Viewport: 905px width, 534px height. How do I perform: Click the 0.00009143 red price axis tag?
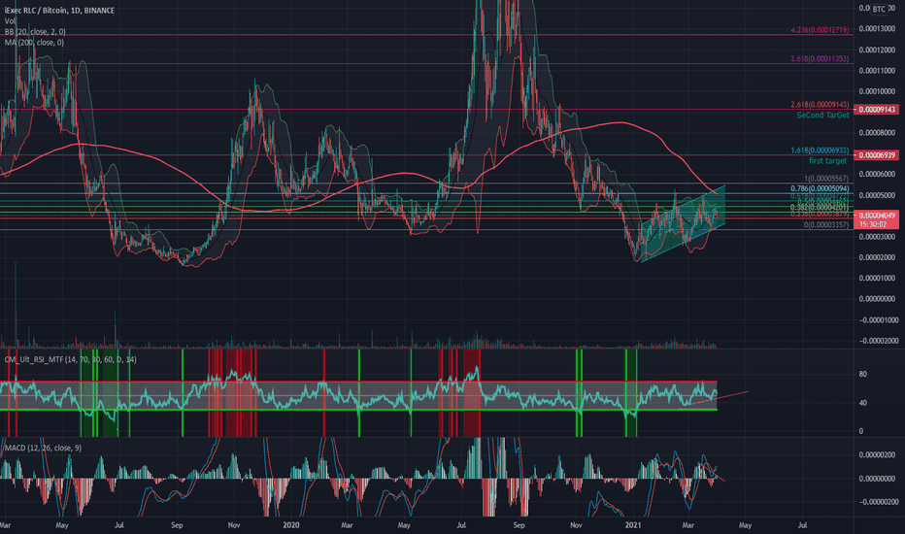click(876, 110)
